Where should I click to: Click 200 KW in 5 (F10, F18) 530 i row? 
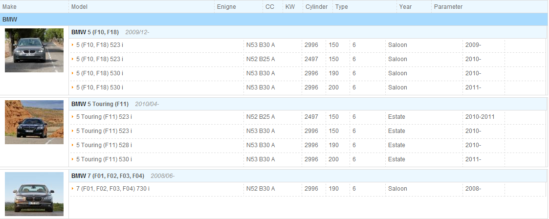point(334,88)
